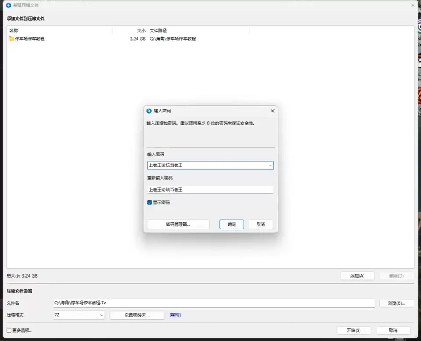Click the 3.24 GB size cell

point(137,39)
